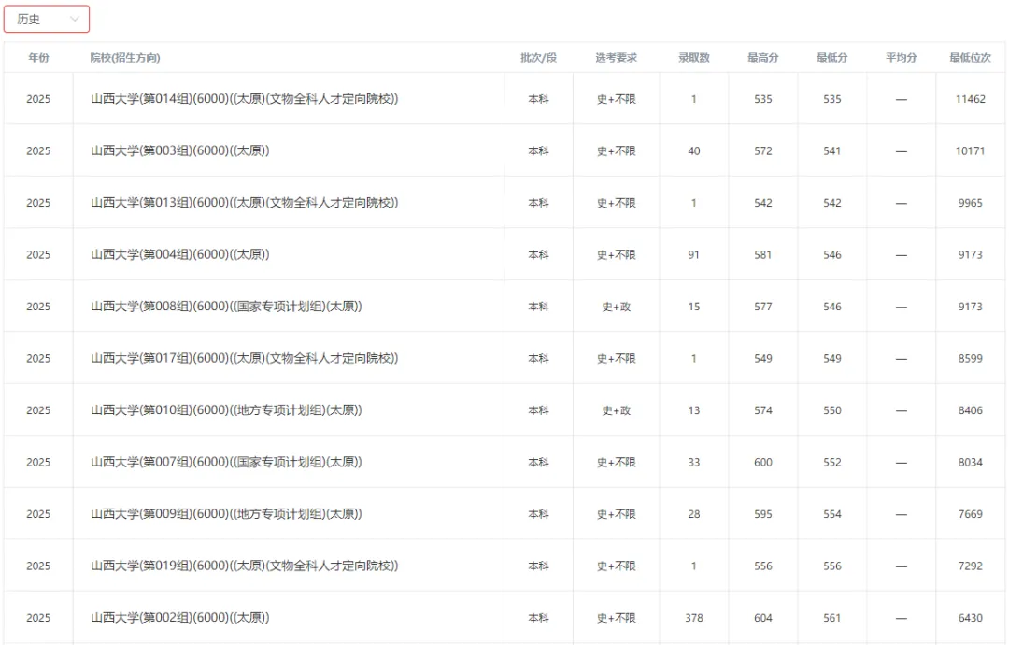Viewport: 1009px width, 645px height.
Task: Click highest score 574 in 第010组 row
Action: coord(763,410)
